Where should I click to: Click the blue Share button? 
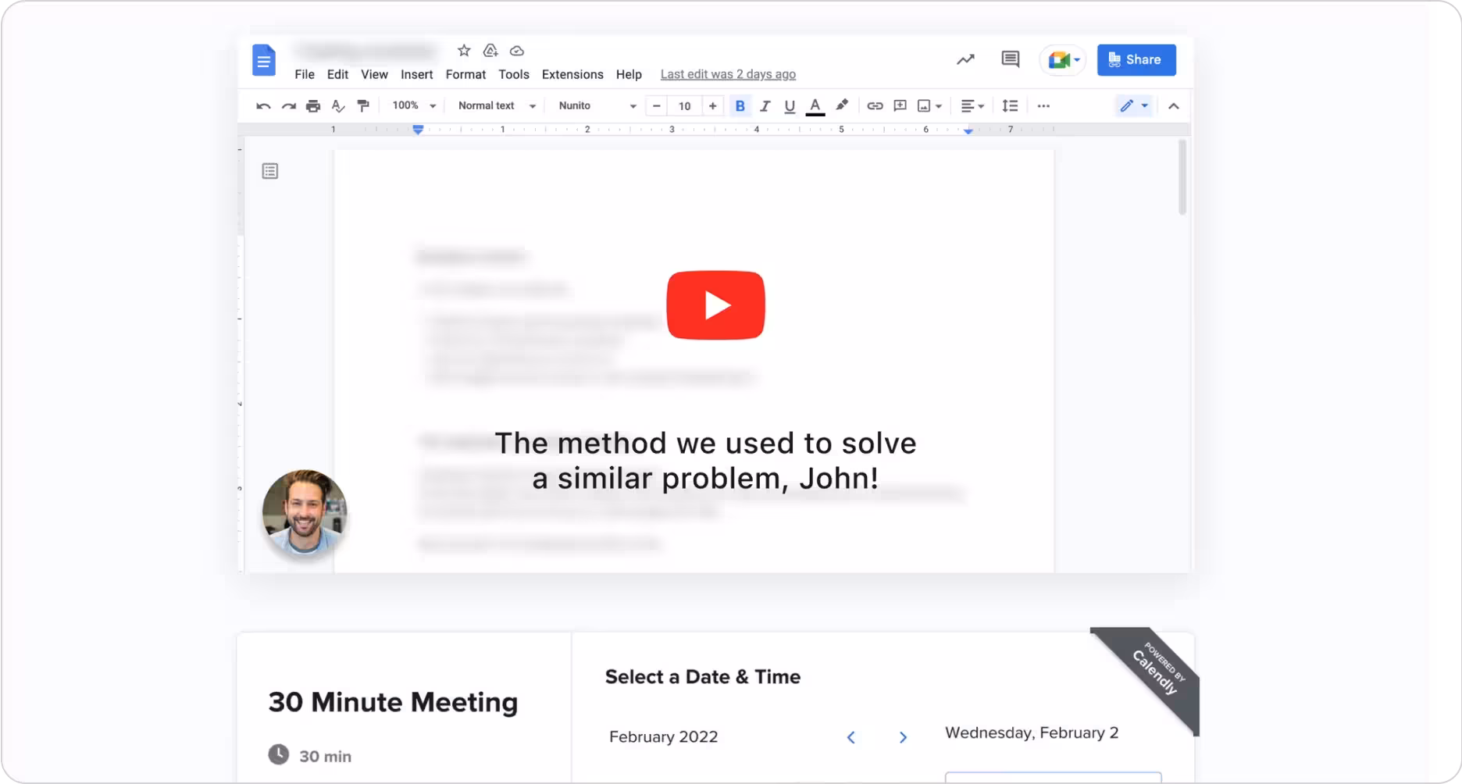coord(1136,60)
